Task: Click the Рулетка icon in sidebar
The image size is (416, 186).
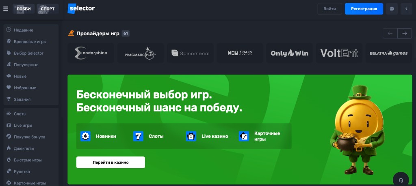Action: (x=9, y=171)
